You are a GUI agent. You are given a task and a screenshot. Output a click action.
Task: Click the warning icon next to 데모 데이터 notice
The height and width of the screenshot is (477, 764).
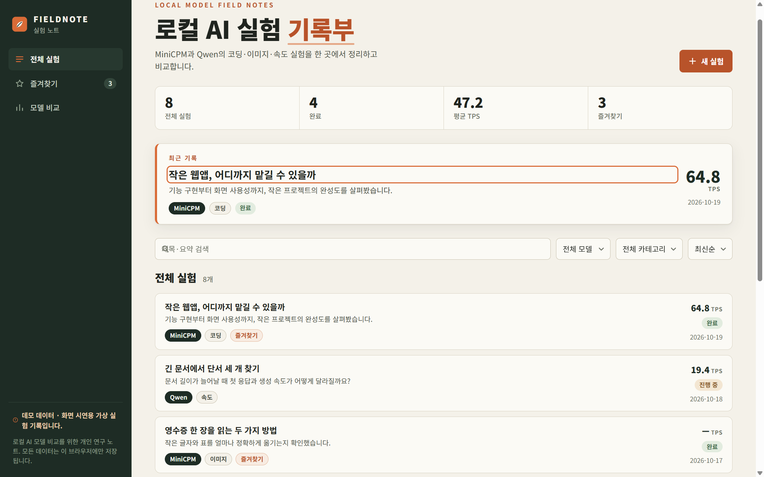[x=15, y=420]
